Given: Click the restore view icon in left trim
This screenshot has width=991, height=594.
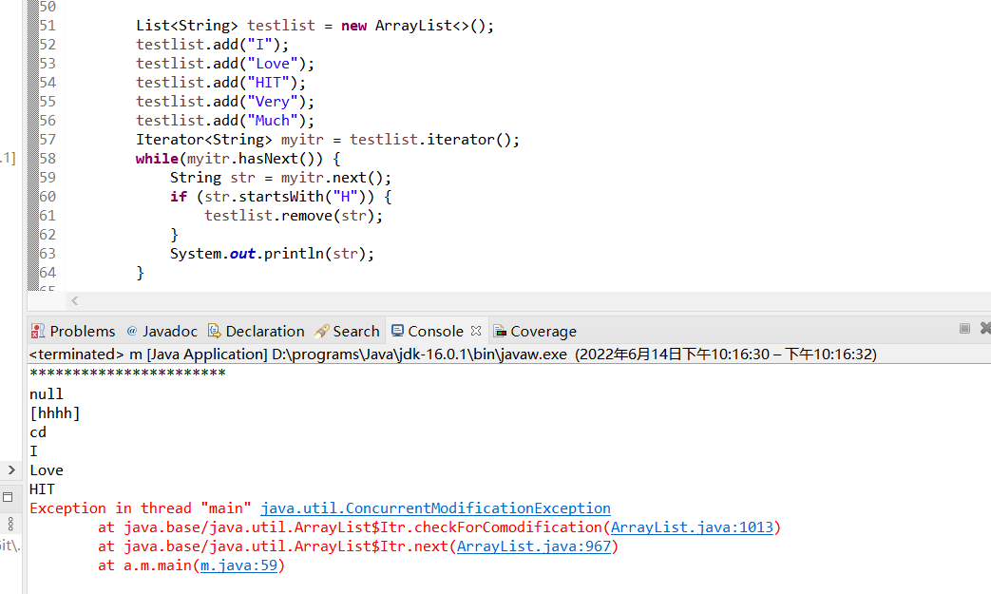Looking at the screenshot, I should [9, 497].
